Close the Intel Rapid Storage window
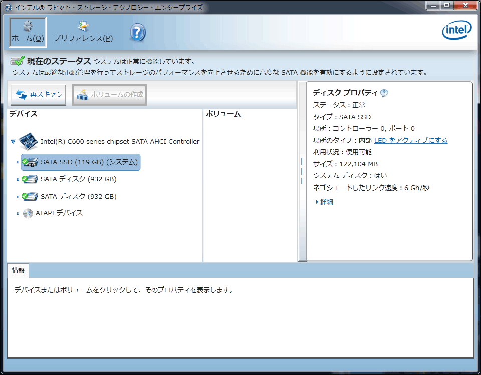Image resolution: width=481 pixels, height=375 pixels. (x=465, y=5)
